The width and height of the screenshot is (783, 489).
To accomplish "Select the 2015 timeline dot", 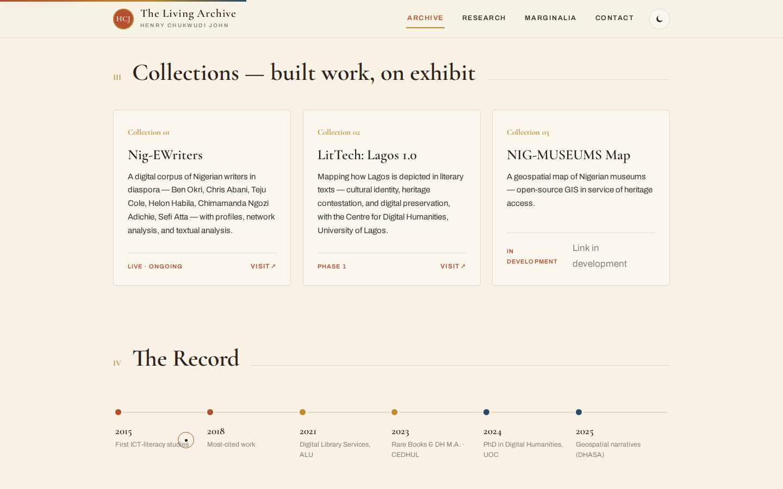I will [118, 412].
